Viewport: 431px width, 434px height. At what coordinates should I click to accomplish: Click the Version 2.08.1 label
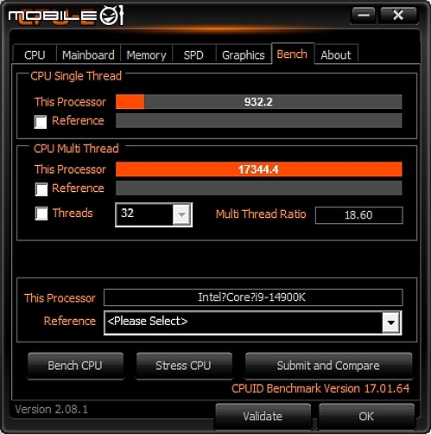pos(51,409)
